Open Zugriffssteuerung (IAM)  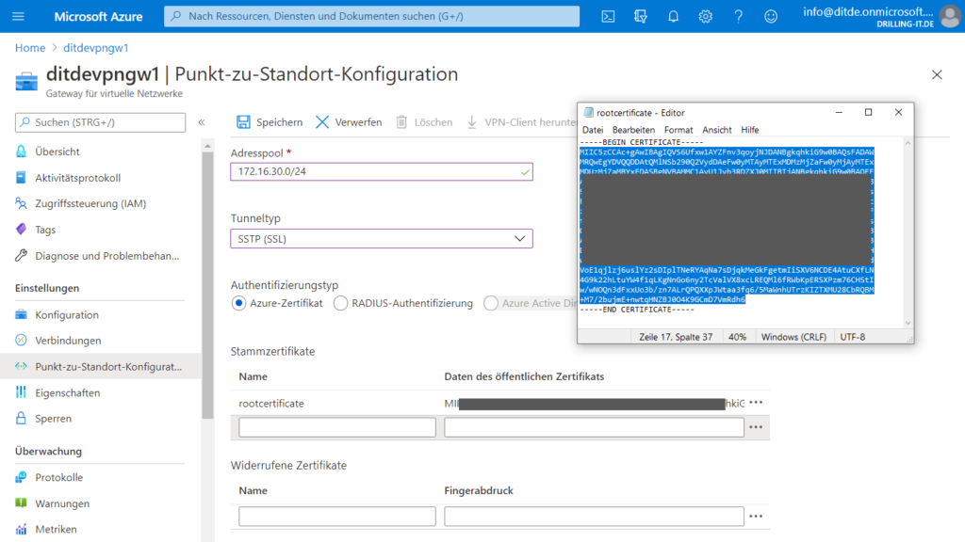90,203
